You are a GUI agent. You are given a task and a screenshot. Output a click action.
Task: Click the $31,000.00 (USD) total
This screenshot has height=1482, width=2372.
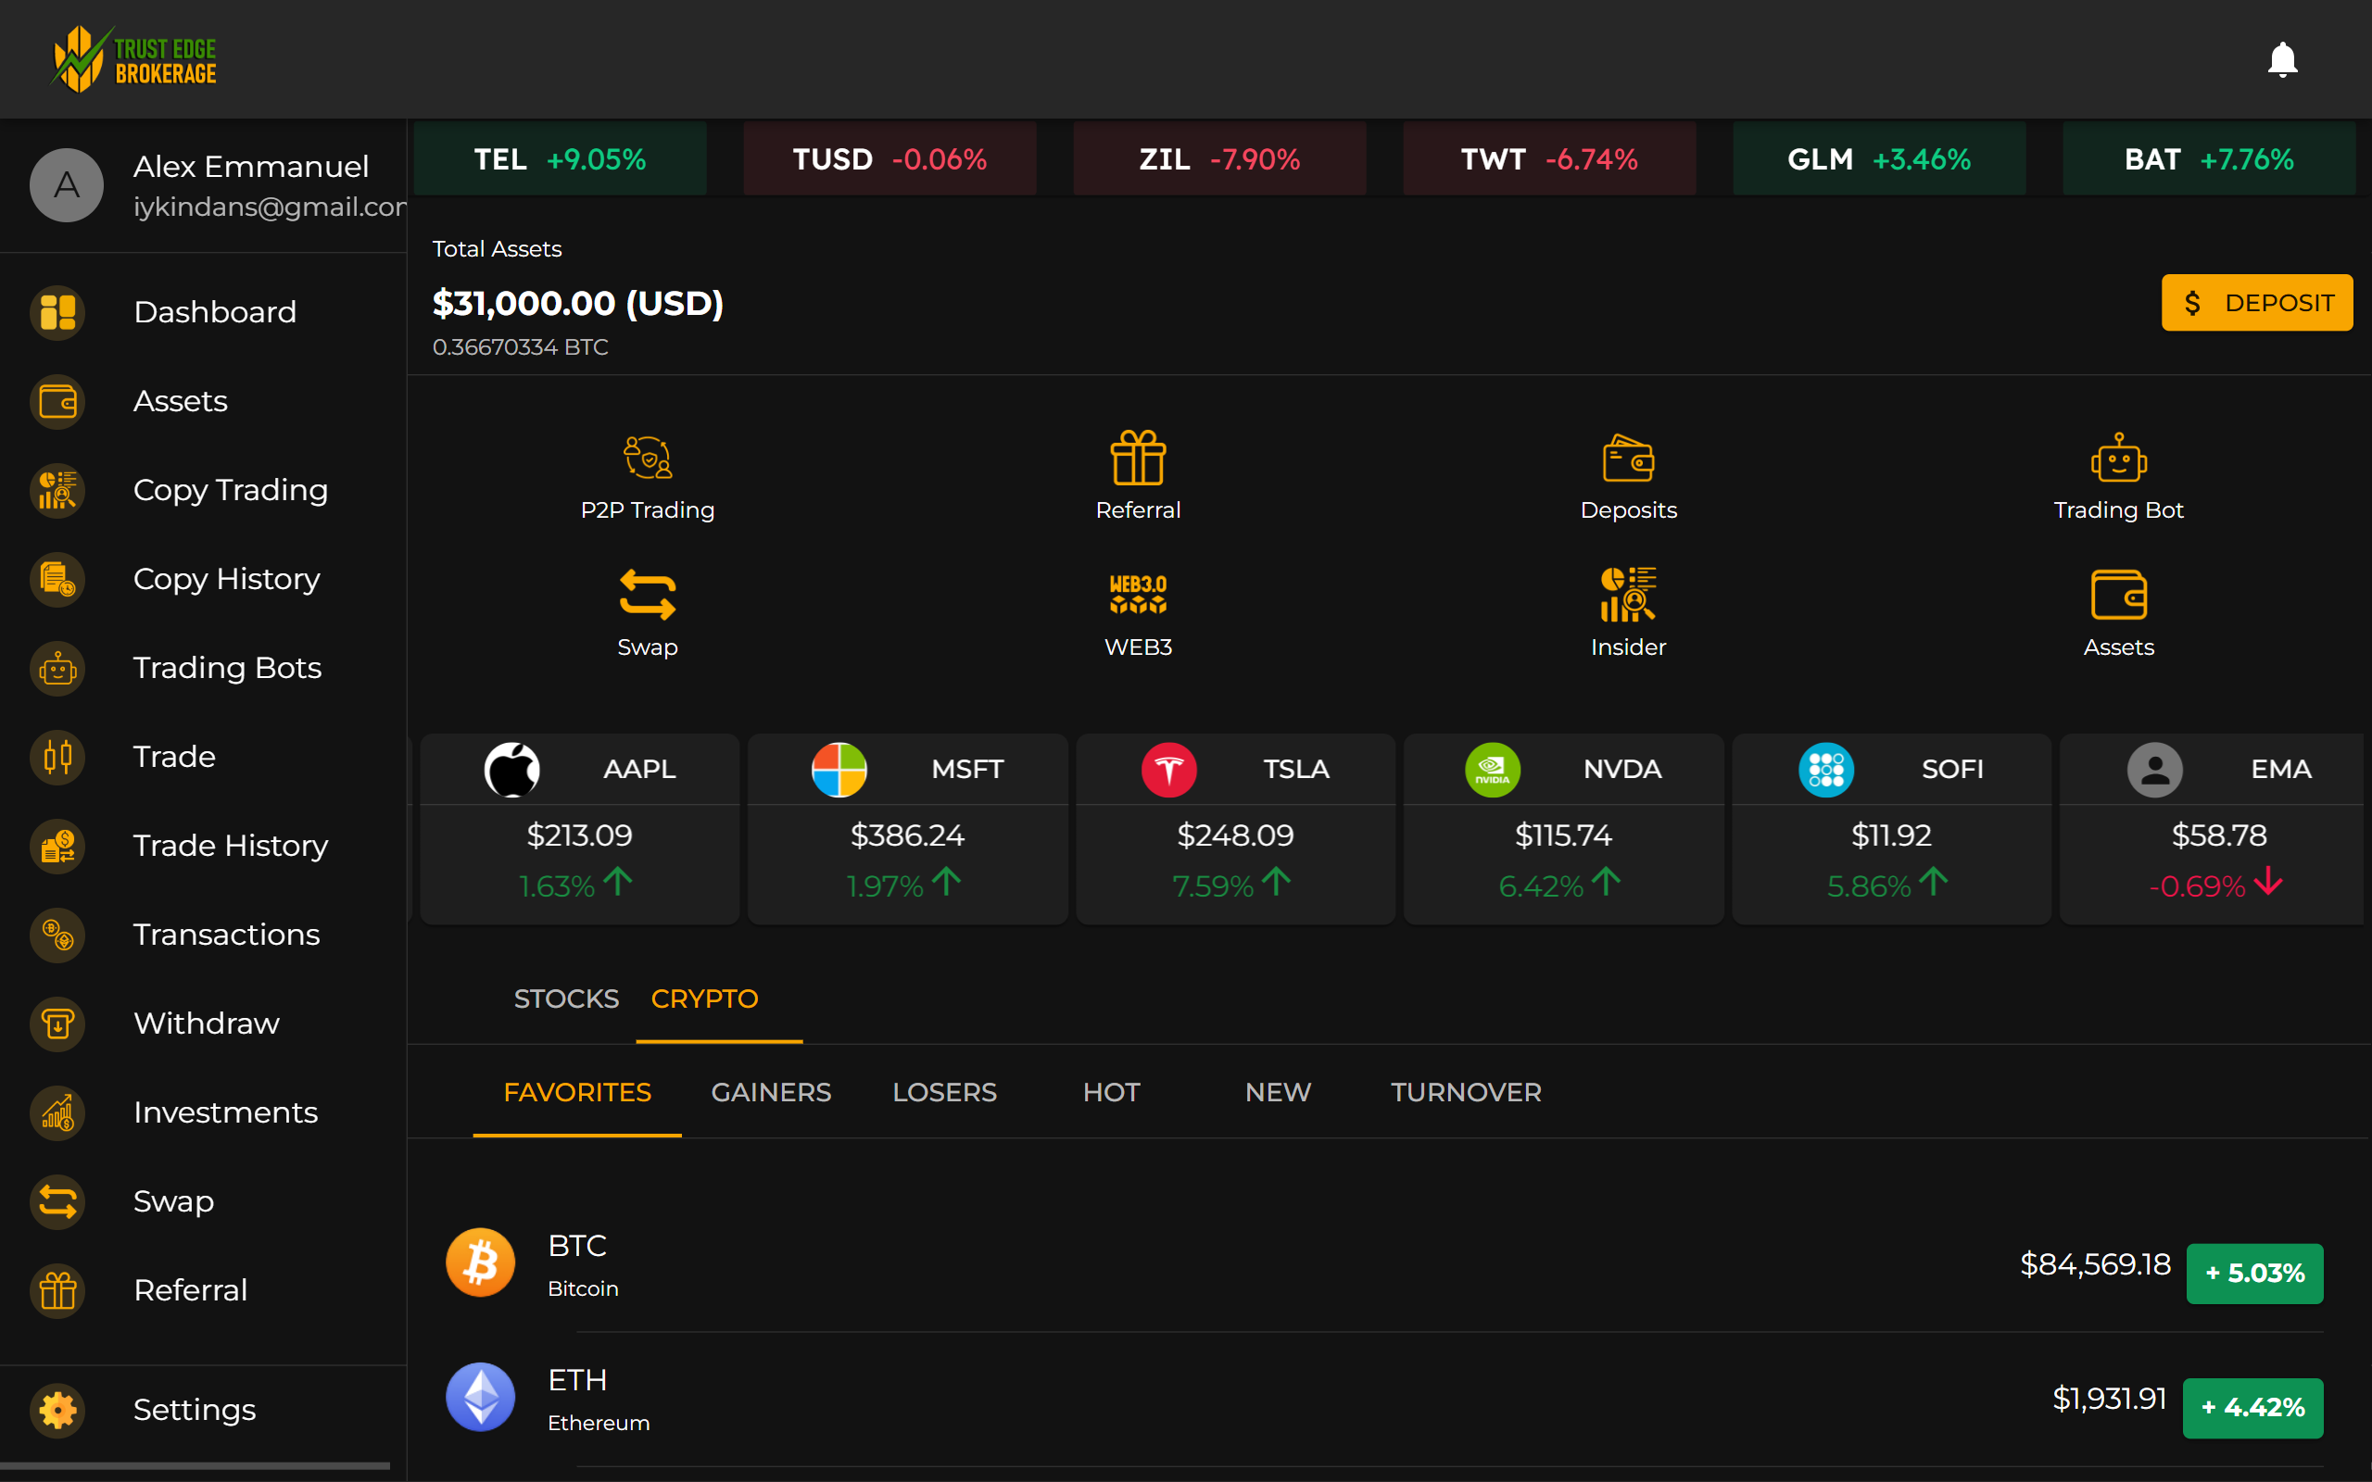578,304
